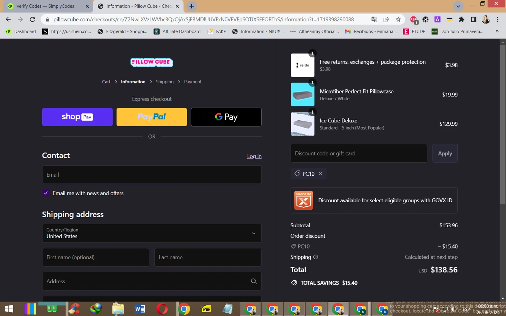Screen dimensions: 506x316
Task: Open the Information - NIU bookmark
Action: click(258, 31)
